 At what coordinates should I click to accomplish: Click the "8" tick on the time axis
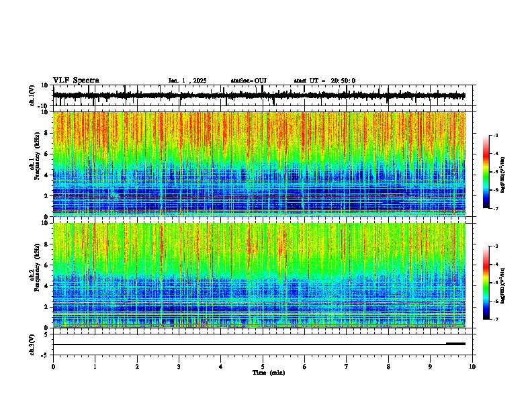(x=388, y=367)
